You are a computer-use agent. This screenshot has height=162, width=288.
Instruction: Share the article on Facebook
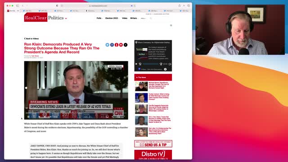coord(112,45)
